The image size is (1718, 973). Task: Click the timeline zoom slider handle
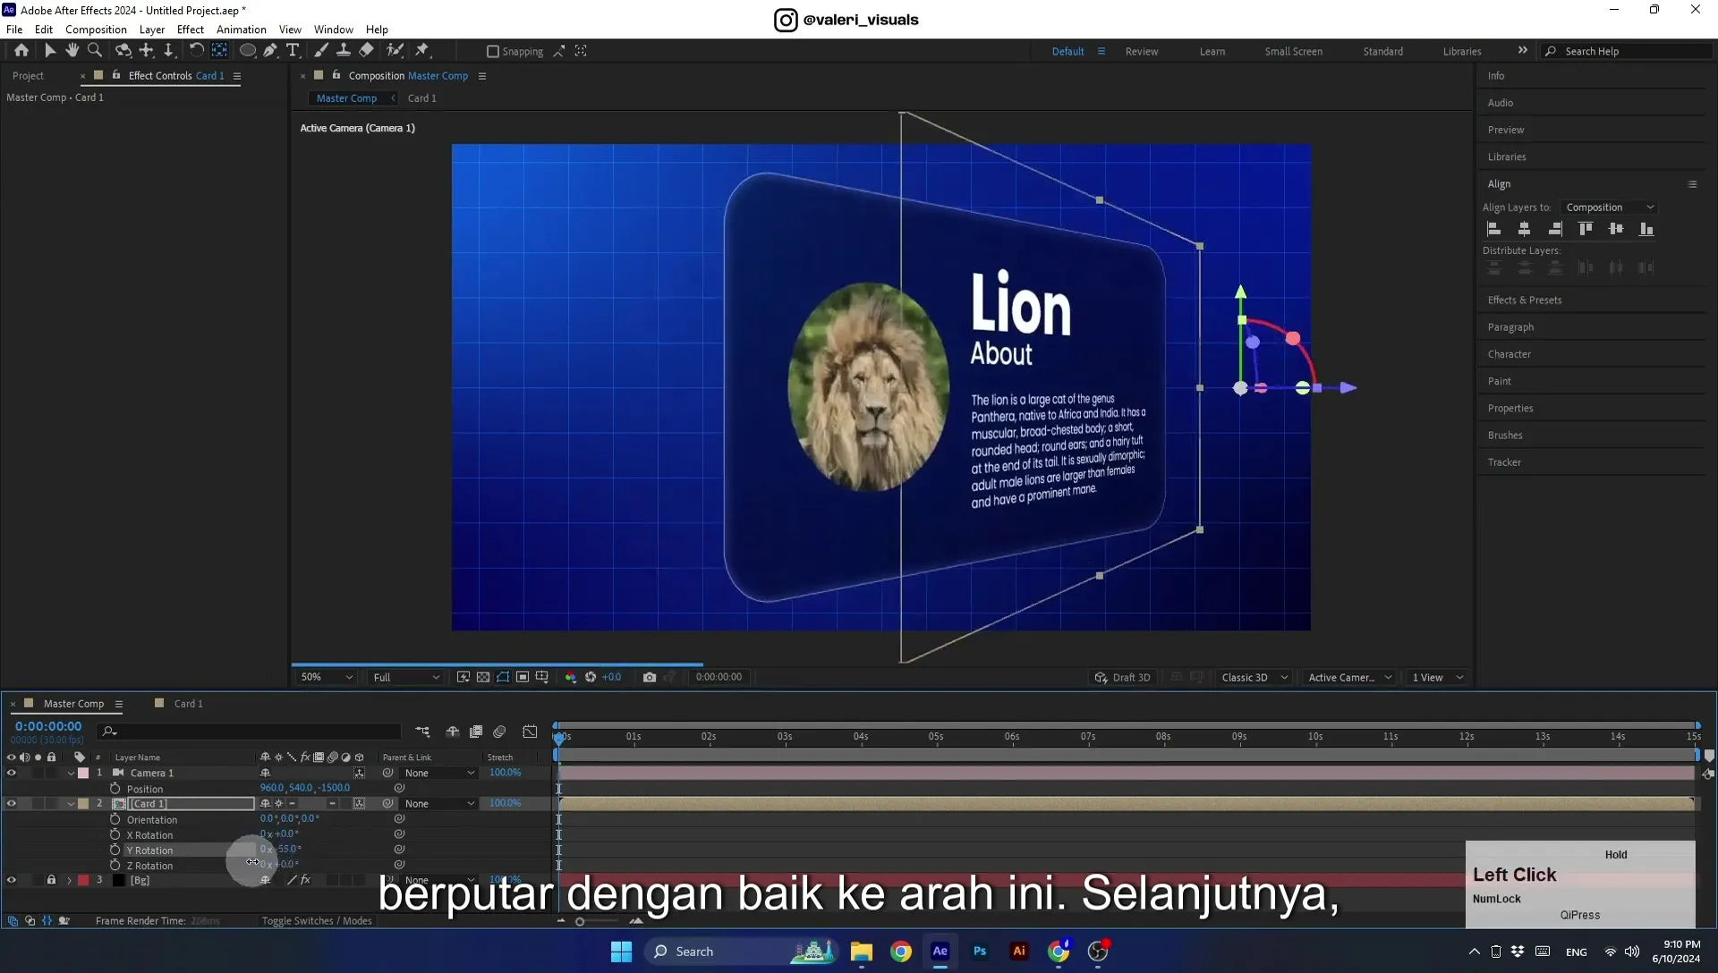click(580, 921)
